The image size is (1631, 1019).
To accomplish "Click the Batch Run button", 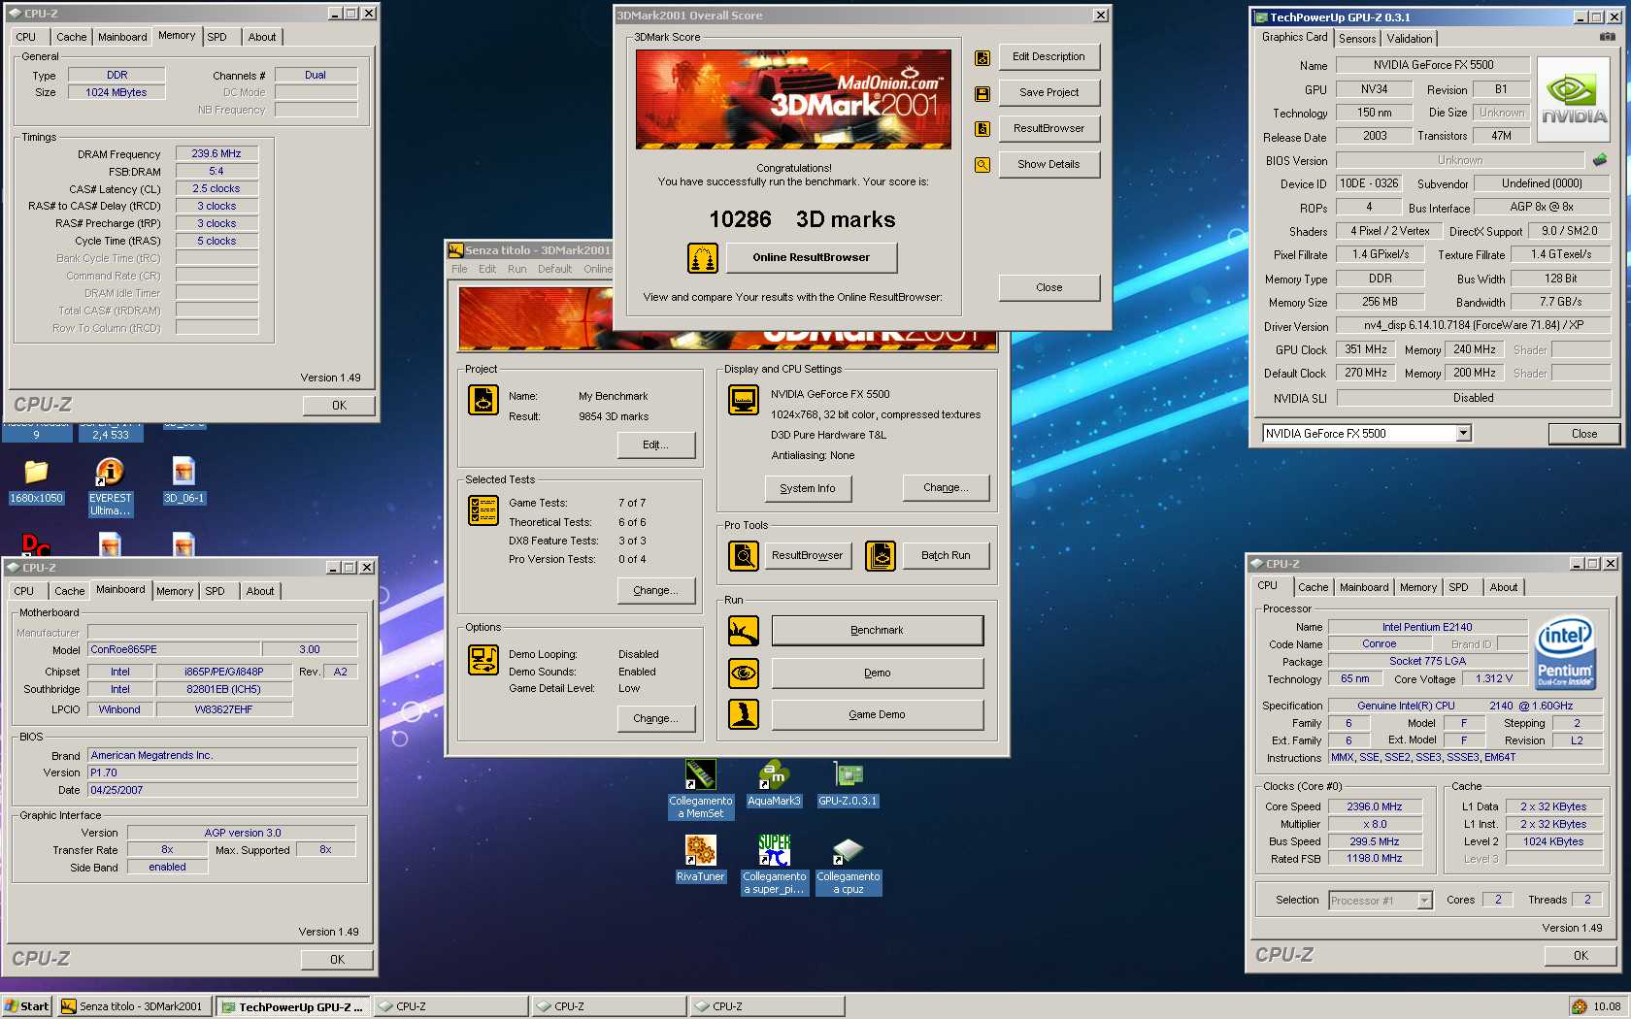I will 946,556.
